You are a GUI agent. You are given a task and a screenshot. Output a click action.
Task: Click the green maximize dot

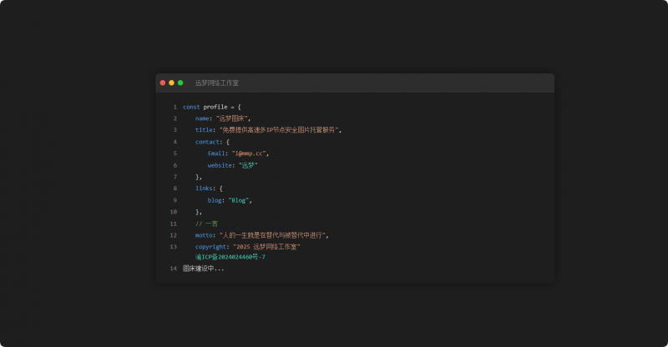[180, 83]
